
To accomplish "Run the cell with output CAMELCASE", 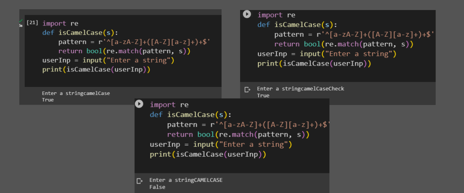I will point(139,104).
